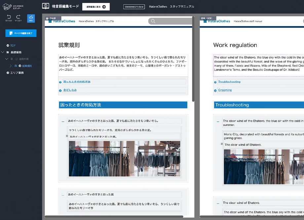This screenshot has height=220, width=304.
Task: Click the lock icon beside 日本語 label
Action: point(47,18)
